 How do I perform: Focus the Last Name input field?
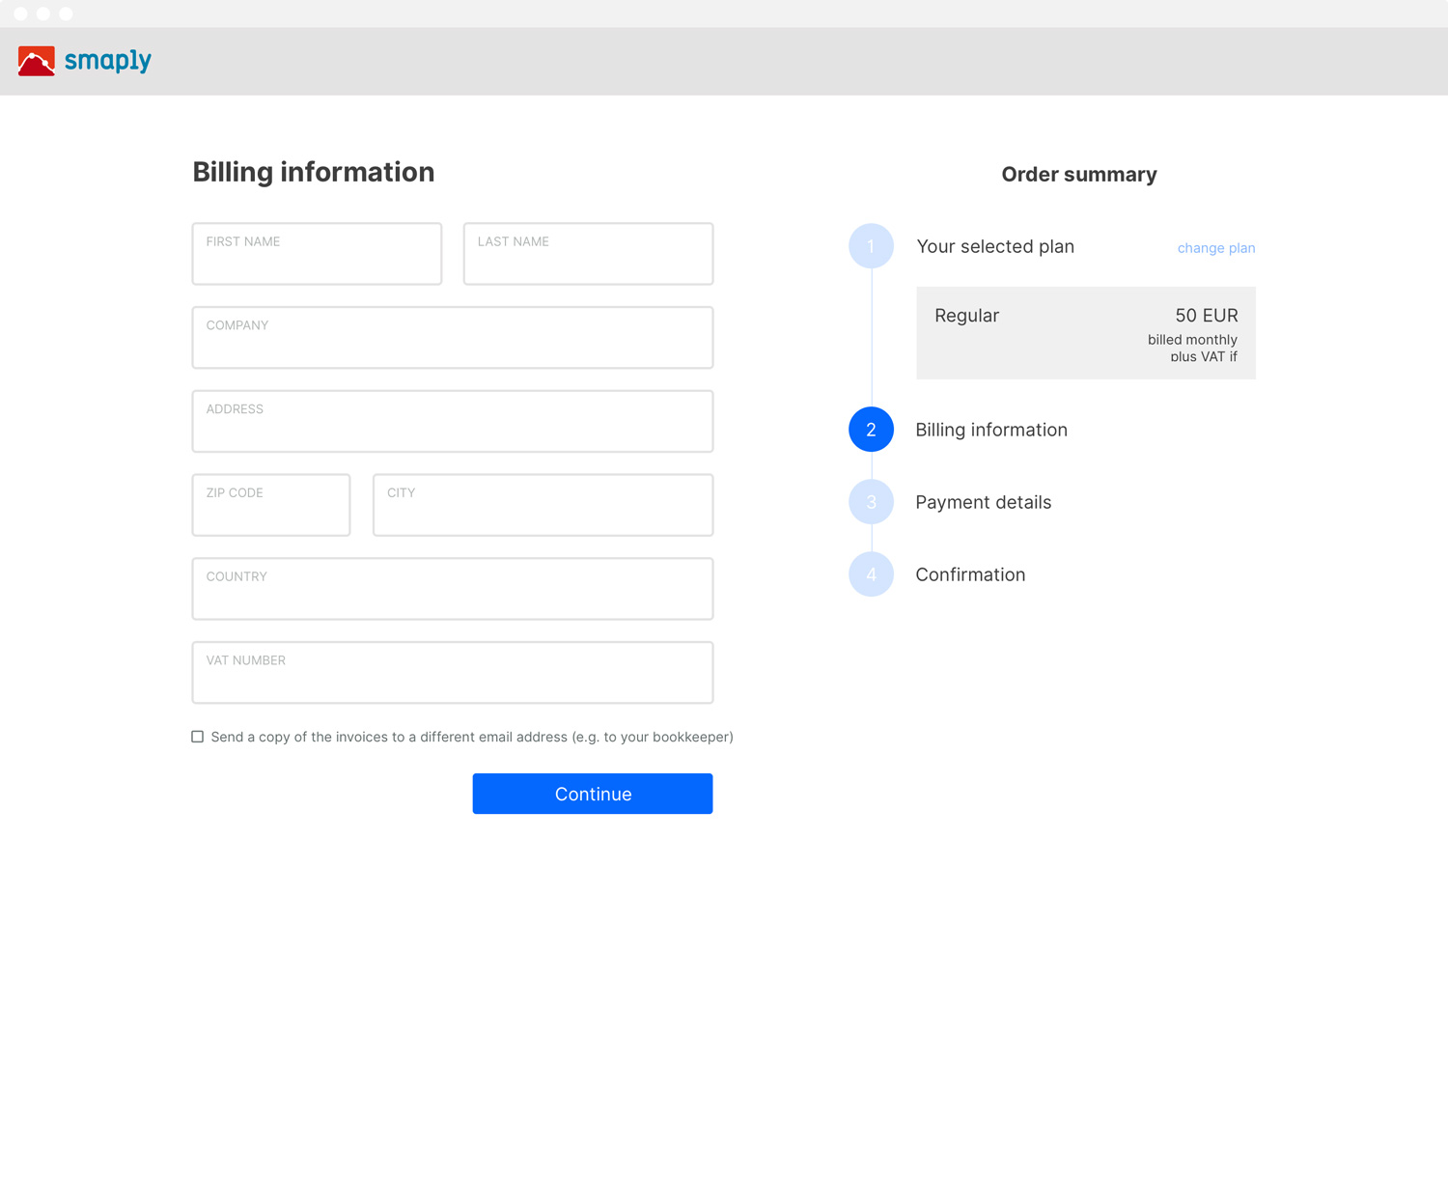click(588, 254)
